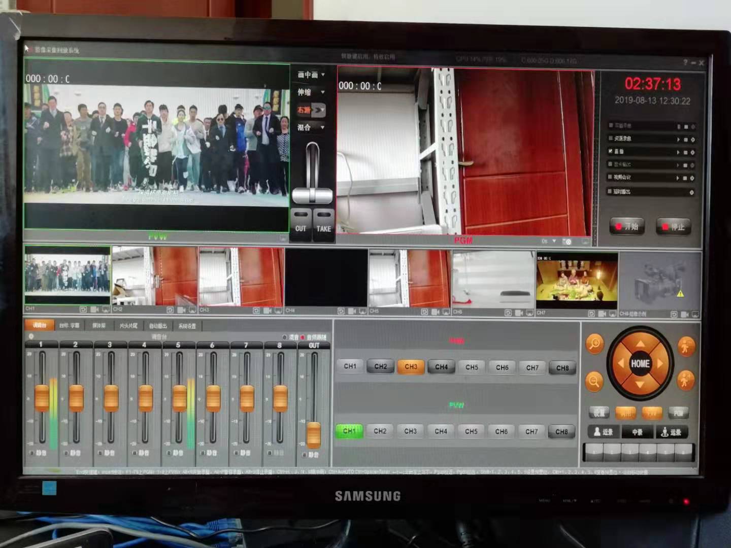Click the play icon on the 资源录像 row
The width and height of the screenshot is (731, 548).
(678, 140)
